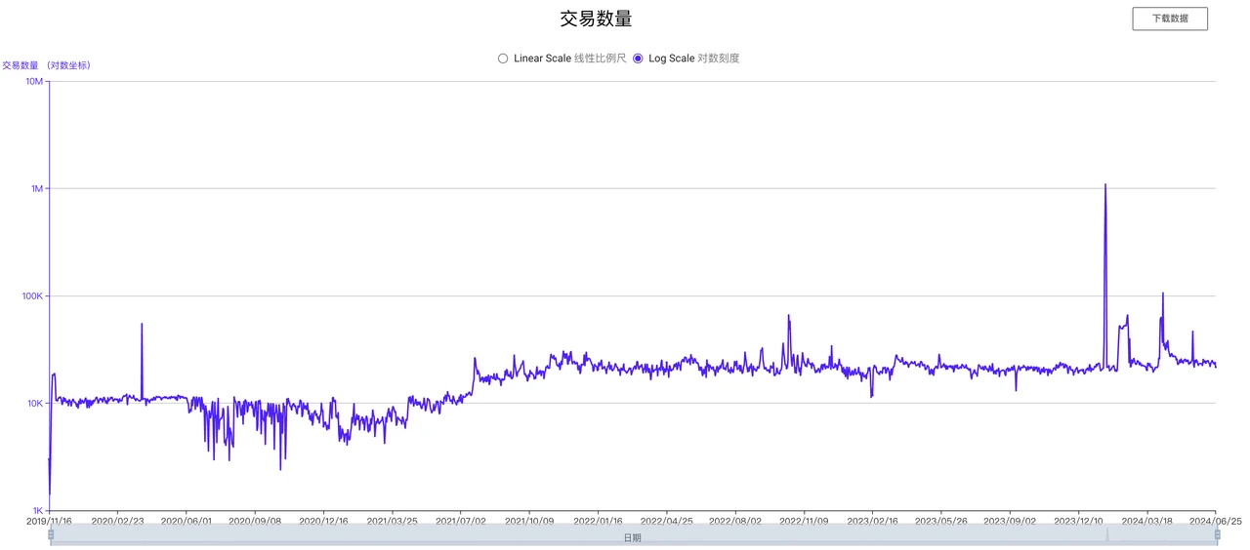Click the right handle of the date range slider

[1217, 534]
